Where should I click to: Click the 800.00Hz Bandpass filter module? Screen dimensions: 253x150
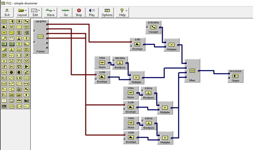[x=120, y=63]
